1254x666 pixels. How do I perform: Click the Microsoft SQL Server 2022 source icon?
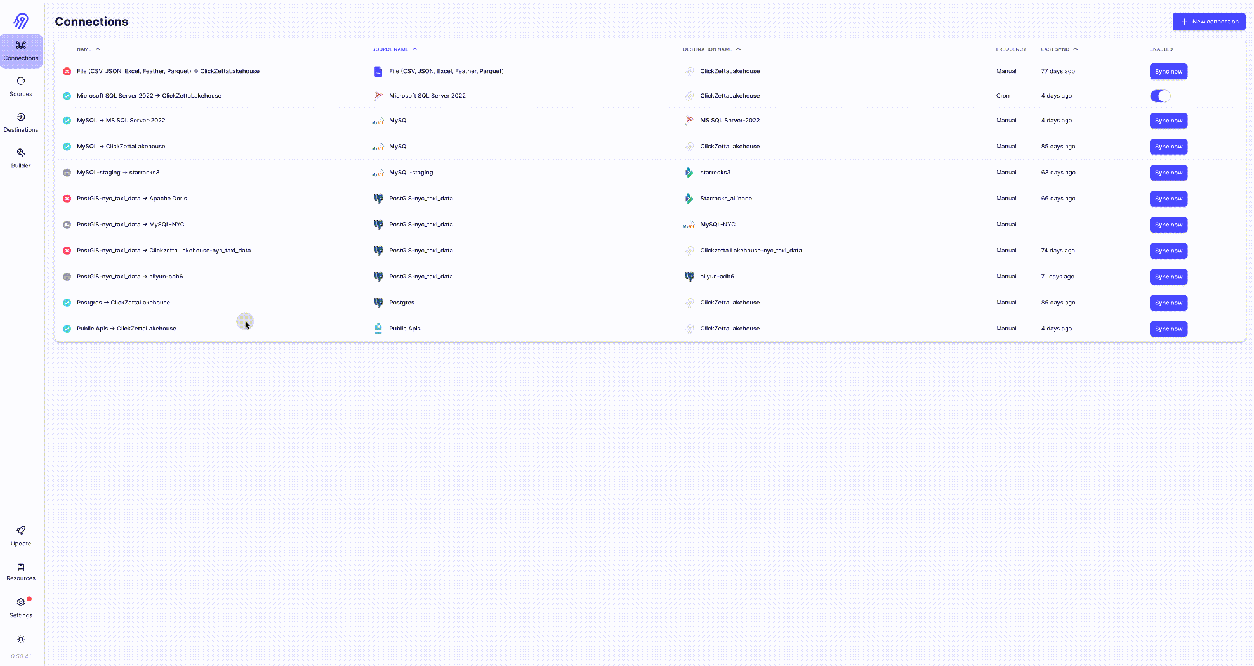(378, 96)
